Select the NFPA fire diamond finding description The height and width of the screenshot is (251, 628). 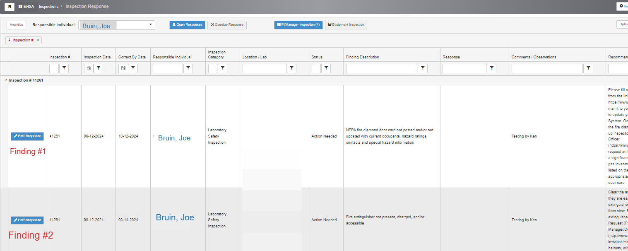(x=390, y=136)
